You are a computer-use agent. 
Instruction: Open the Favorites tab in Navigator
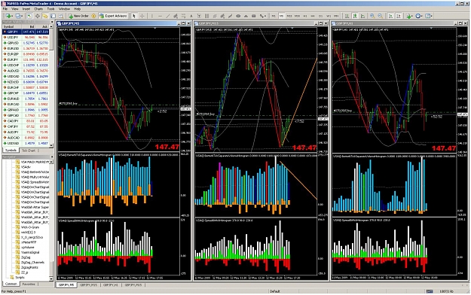tap(29, 284)
